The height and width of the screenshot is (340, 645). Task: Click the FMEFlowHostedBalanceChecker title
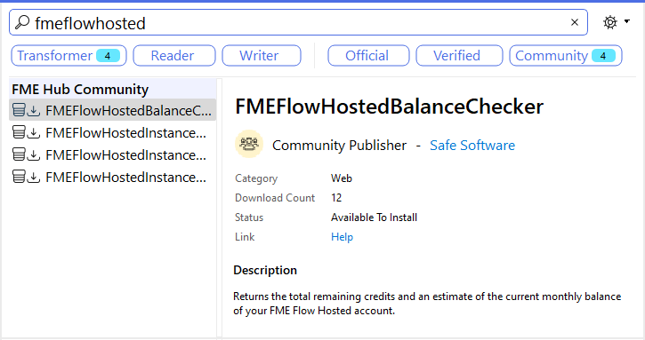pos(389,107)
